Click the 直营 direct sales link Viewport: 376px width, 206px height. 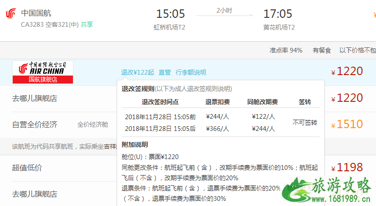(x=165, y=72)
